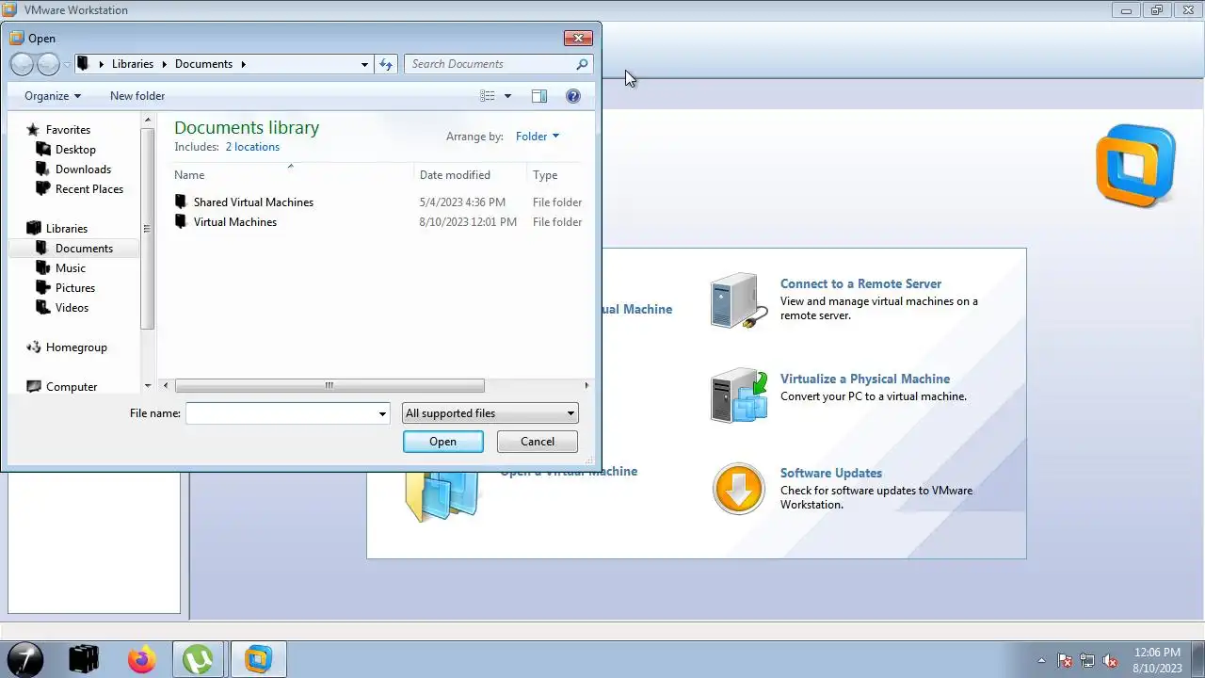Click the network icon in system tray
Viewport: 1205px width, 678px height.
(x=1087, y=661)
